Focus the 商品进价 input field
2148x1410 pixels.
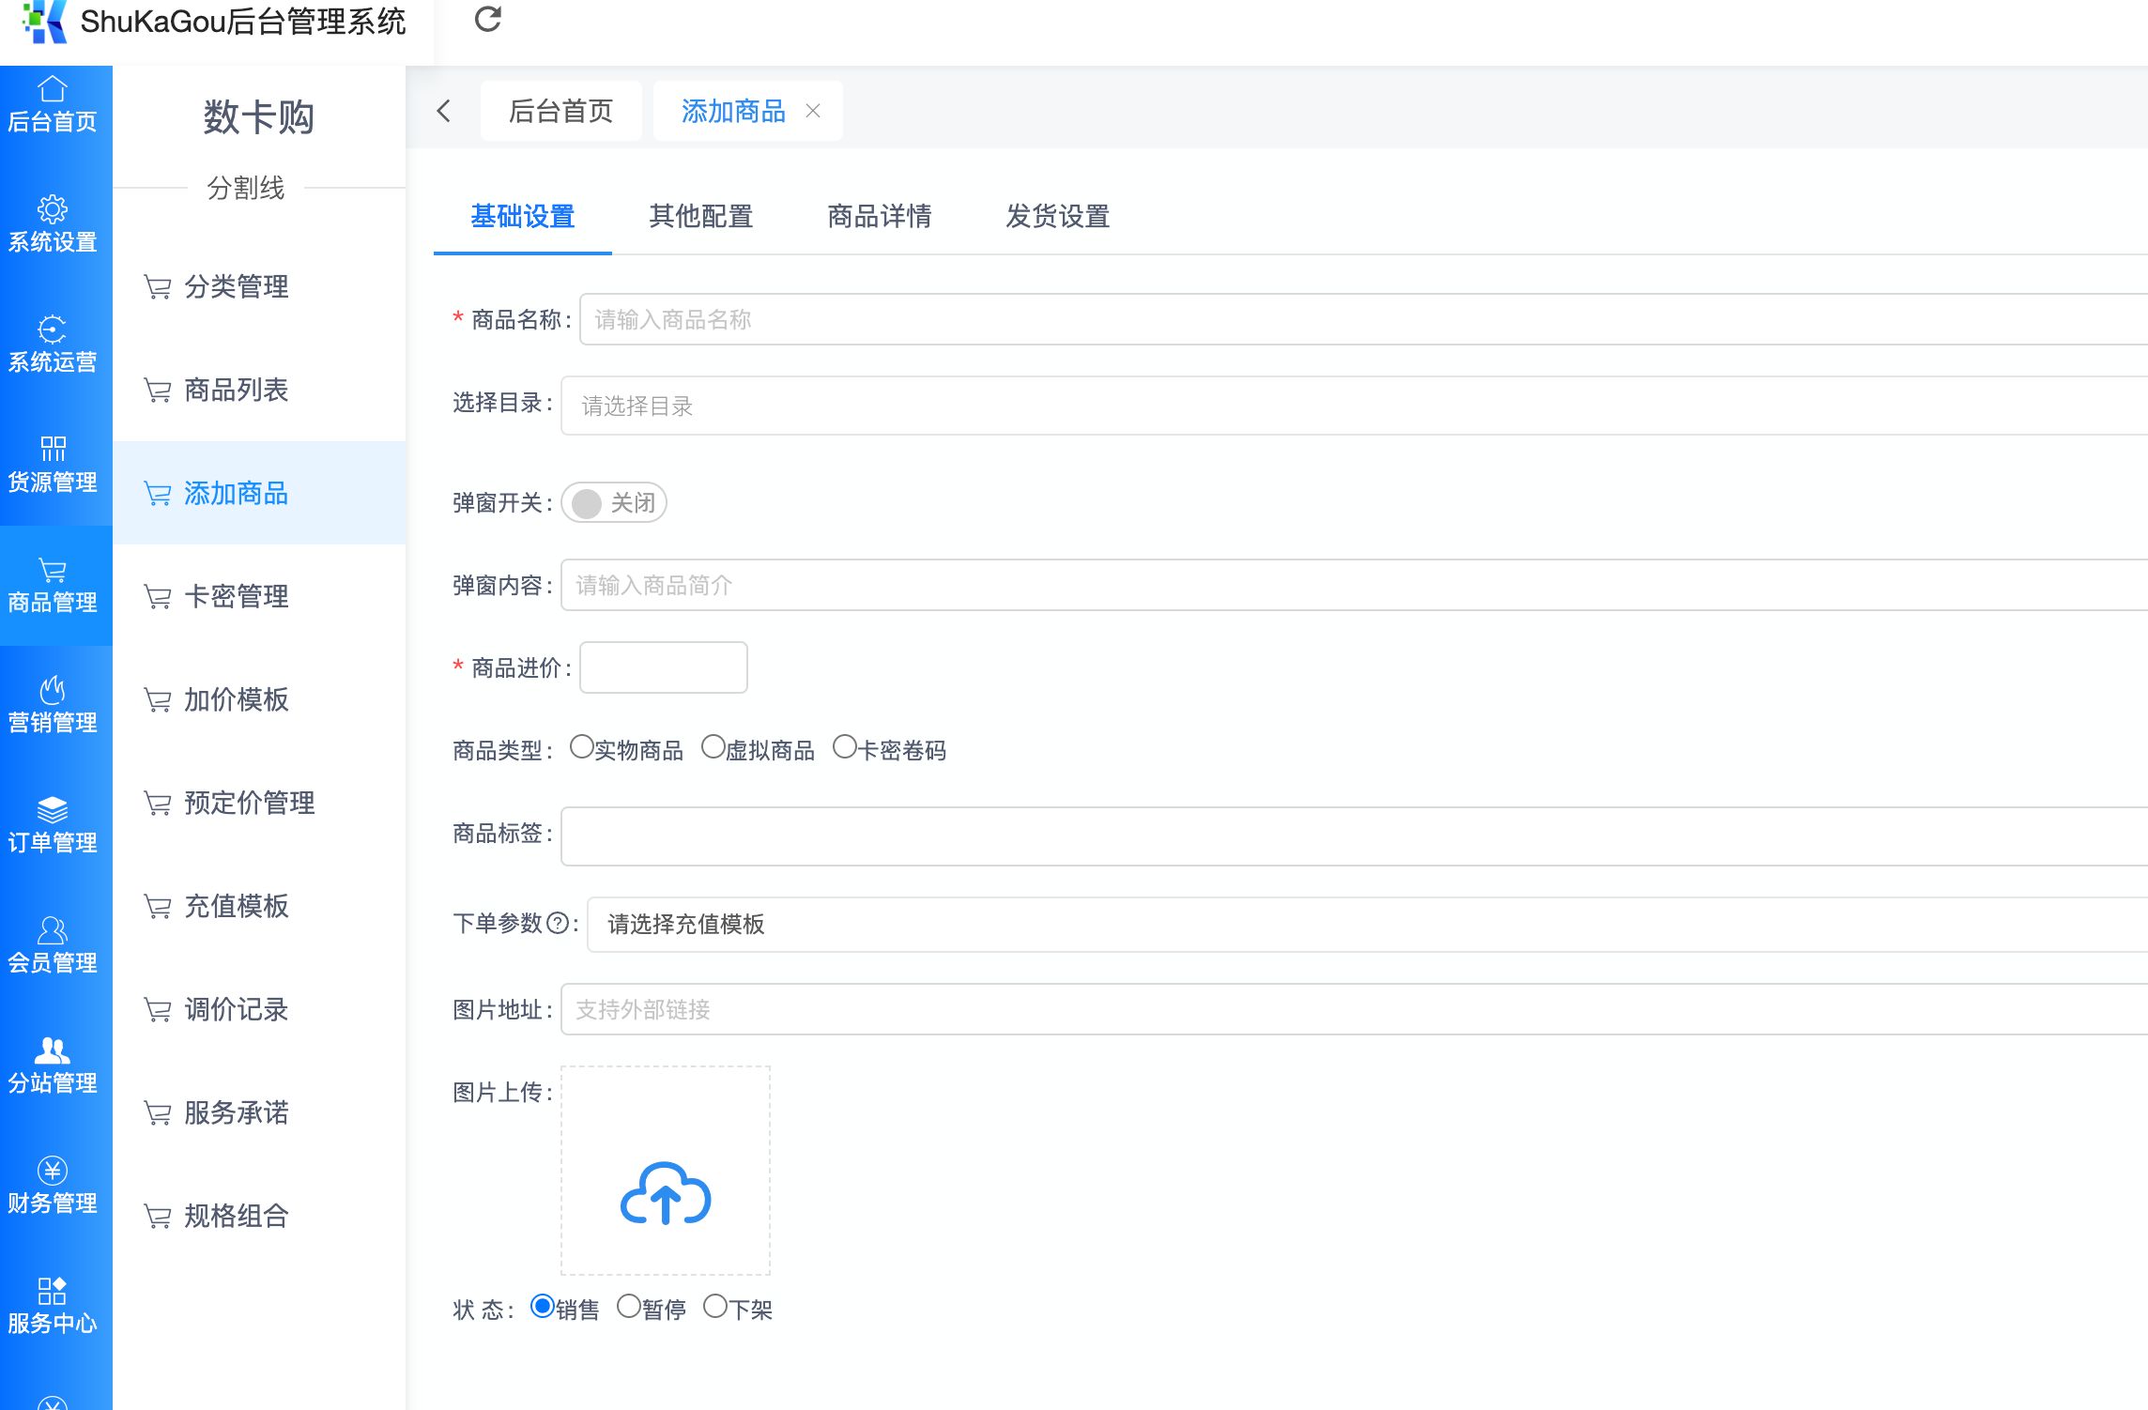coord(664,667)
